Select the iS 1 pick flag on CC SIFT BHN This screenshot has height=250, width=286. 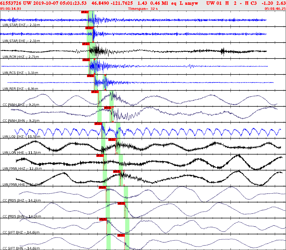pyautogui.click(x=120, y=235)
